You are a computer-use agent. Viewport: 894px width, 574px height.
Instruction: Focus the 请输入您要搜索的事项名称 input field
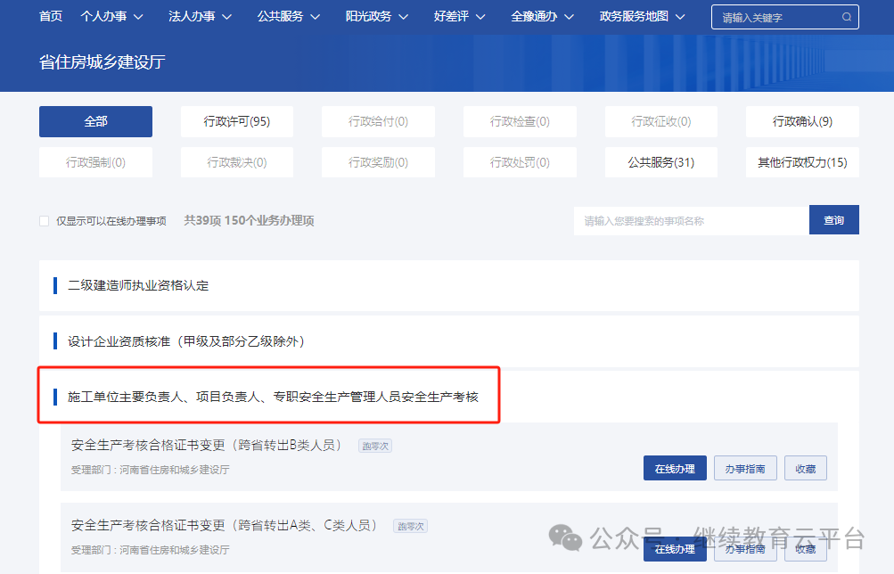[x=691, y=220]
